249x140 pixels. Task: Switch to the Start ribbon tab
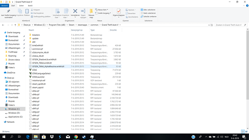tap(13, 5)
